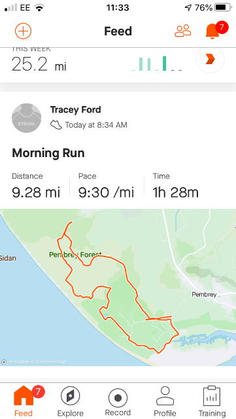Expand weekly summary with orange chevron
The width and height of the screenshot is (236, 419).
pos(210,59)
